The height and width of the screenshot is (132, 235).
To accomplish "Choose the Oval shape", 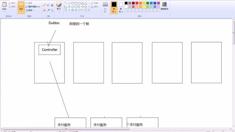I will coord(73,3).
